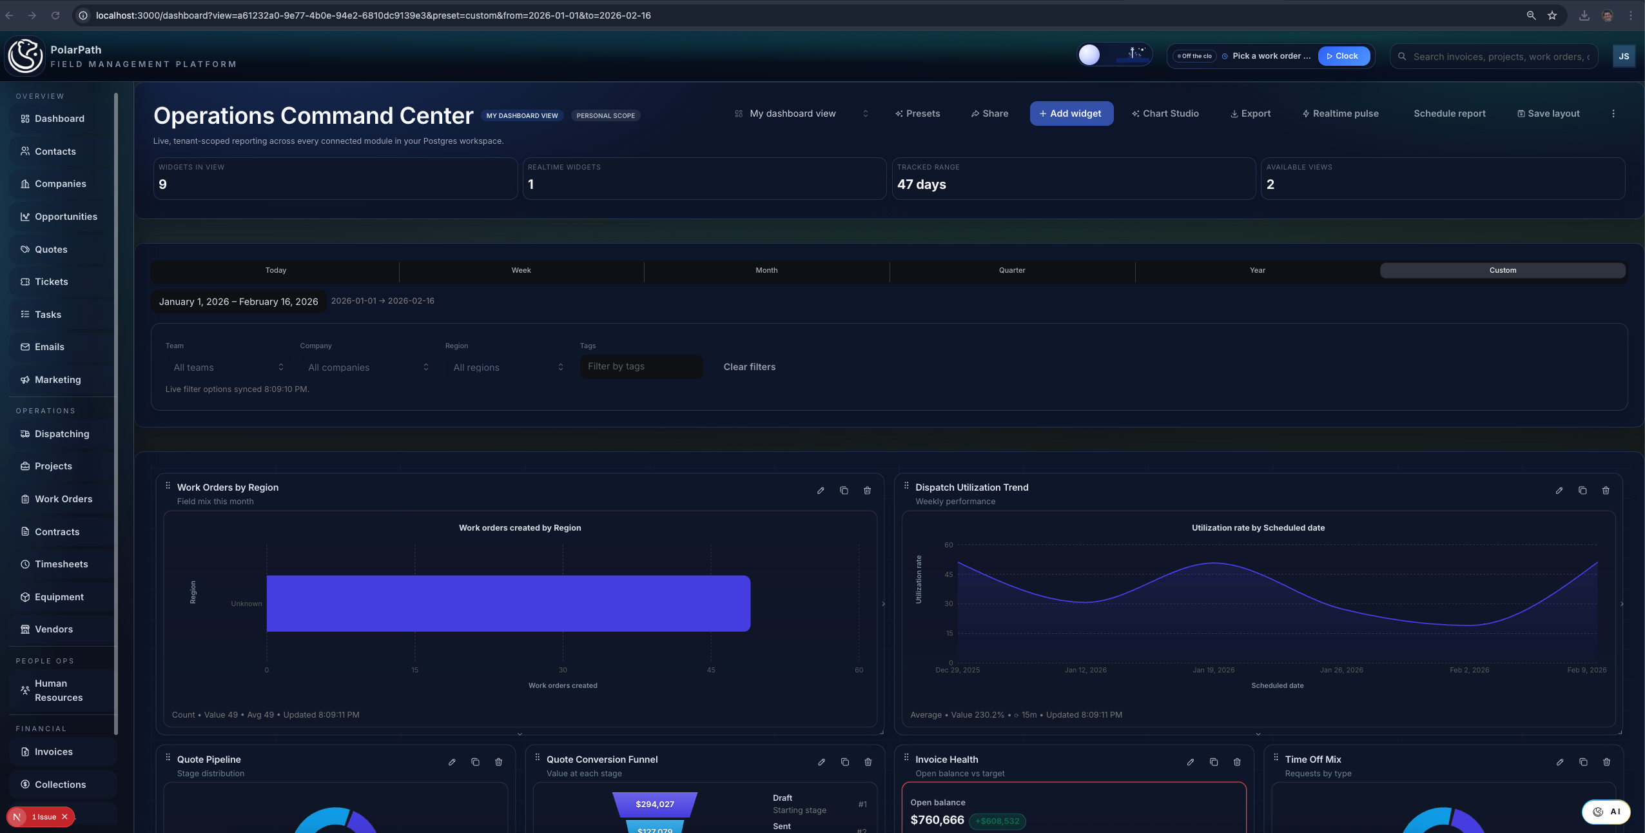Edit the Invoice Health widget

(1191, 762)
